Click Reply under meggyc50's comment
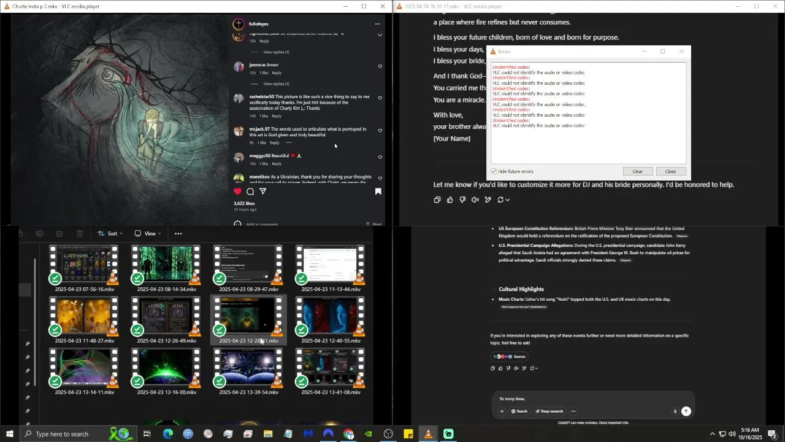Screen dimensions: 785x442 (x=277, y=164)
